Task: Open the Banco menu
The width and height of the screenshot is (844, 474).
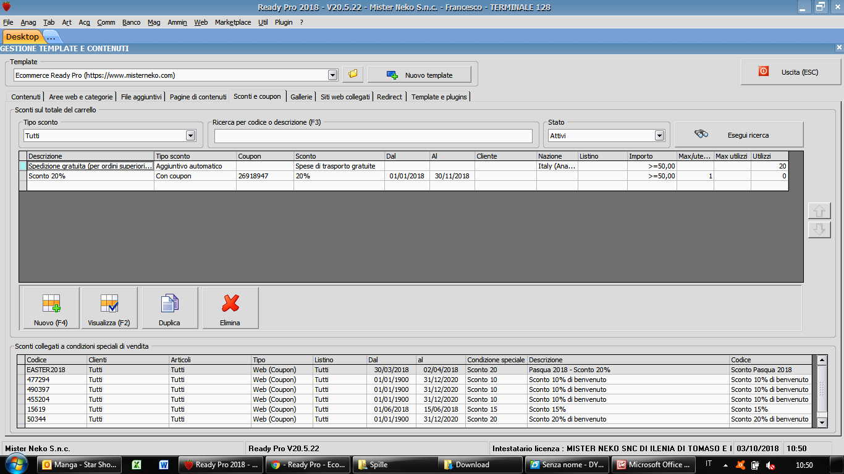Action: tap(131, 22)
